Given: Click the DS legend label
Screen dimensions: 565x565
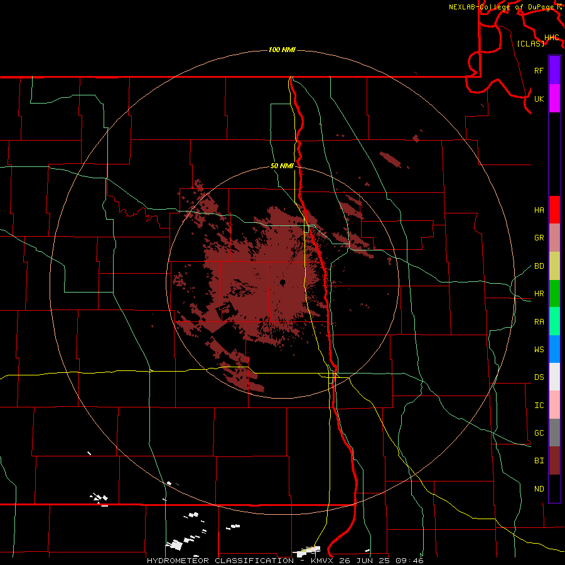Looking at the screenshot, I should (539, 377).
